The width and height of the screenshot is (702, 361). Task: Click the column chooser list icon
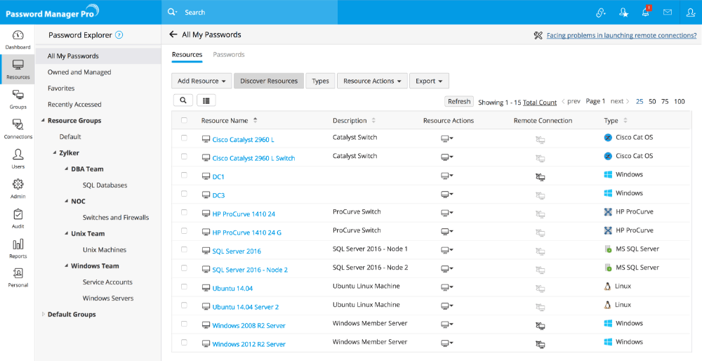206,100
